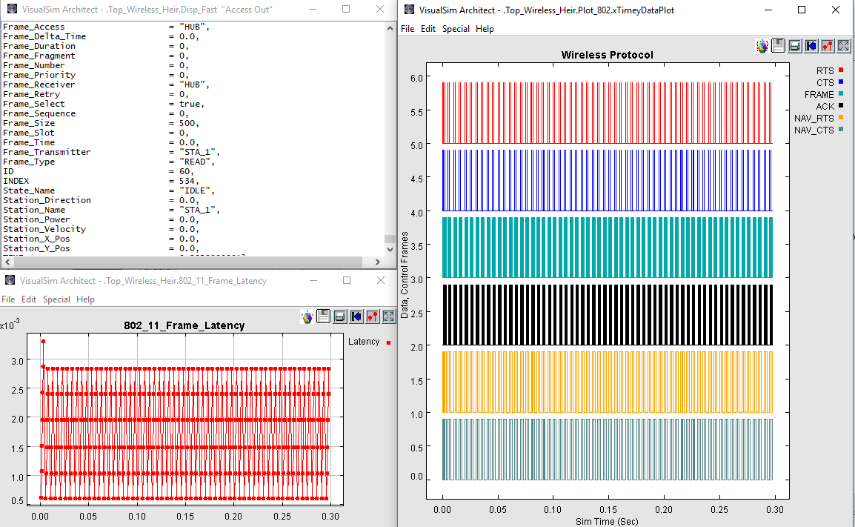This screenshot has width=855, height=527.
Task: Open color picker icon in Wireless Protocol plot
Action: [x=762, y=46]
